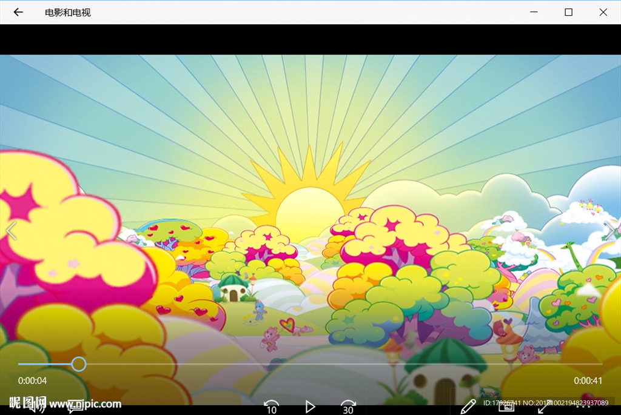Click the total duration 0:00:41
This screenshot has width=621, height=415.
(588, 380)
